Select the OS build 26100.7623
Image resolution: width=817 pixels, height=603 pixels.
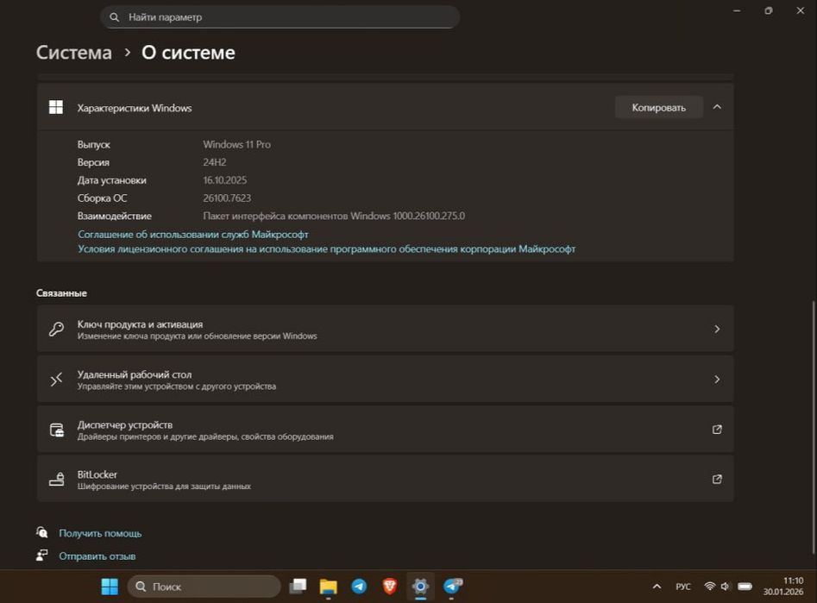click(x=227, y=198)
